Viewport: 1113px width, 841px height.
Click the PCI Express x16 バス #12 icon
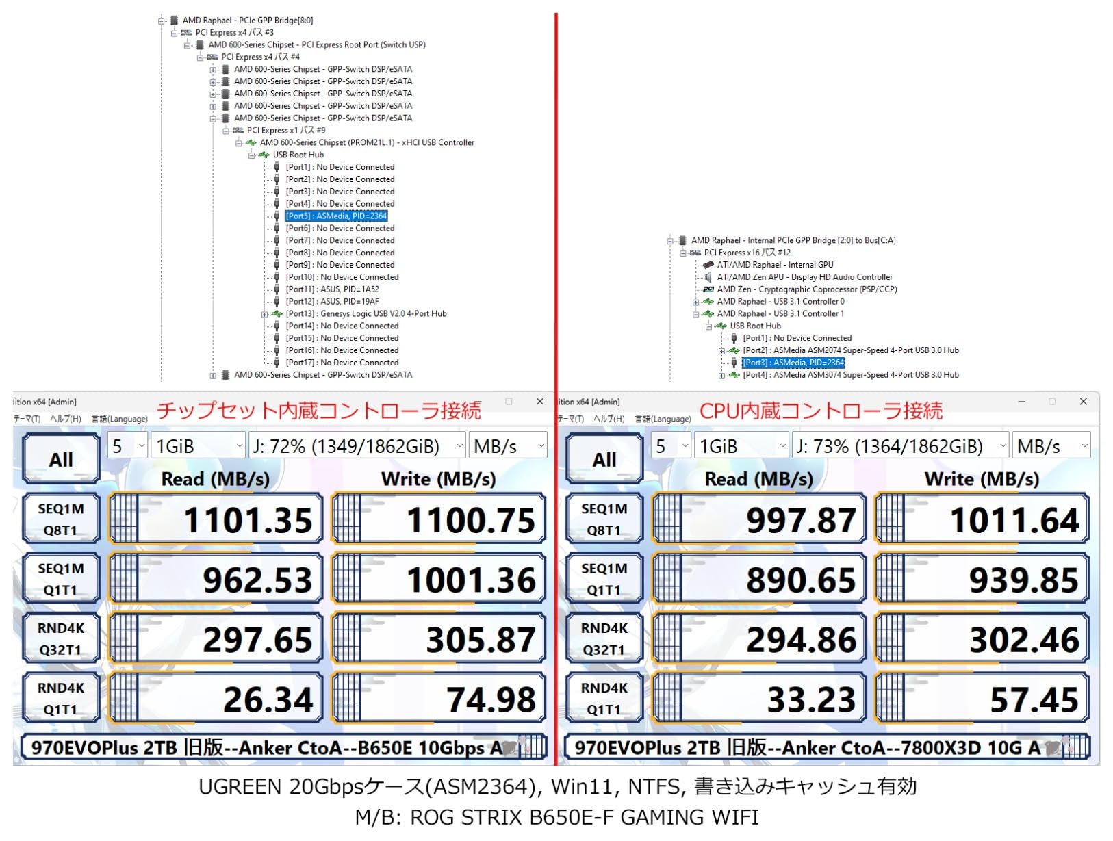[x=695, y=253]
